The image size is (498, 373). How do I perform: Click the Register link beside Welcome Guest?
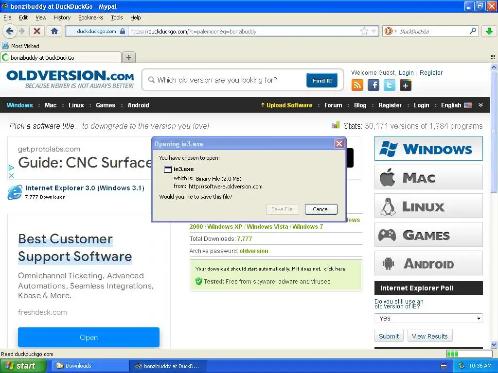(x=431, y=73)
